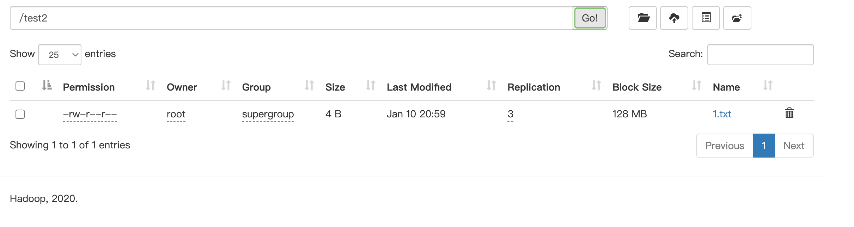The width and height of the screenshot is (854, 227).
Task: Delete 1.txt with the trash icon
Action: (x=789, y=113)
